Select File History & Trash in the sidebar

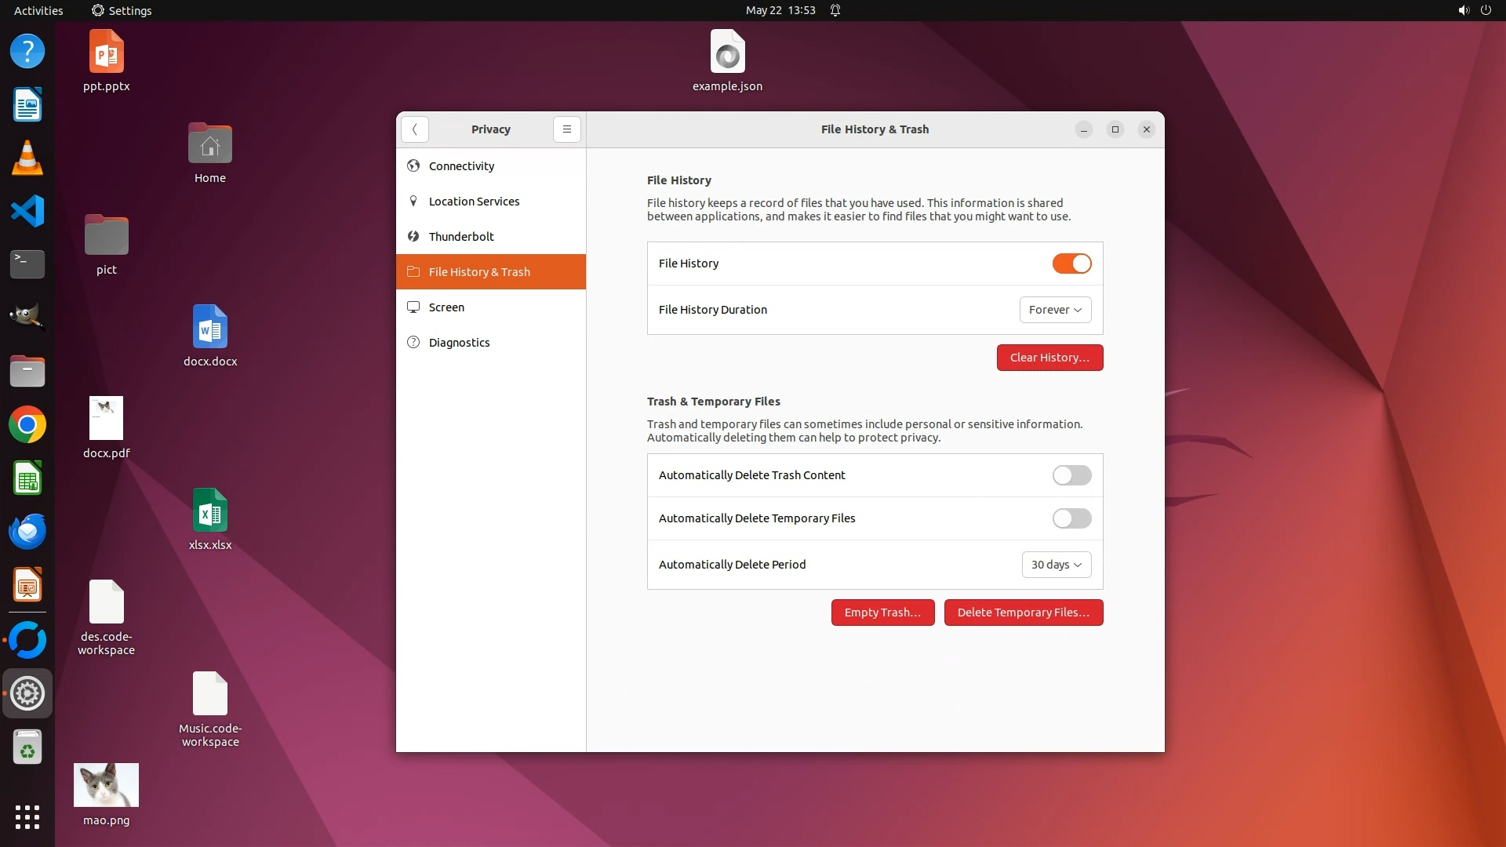coord(479,272)
